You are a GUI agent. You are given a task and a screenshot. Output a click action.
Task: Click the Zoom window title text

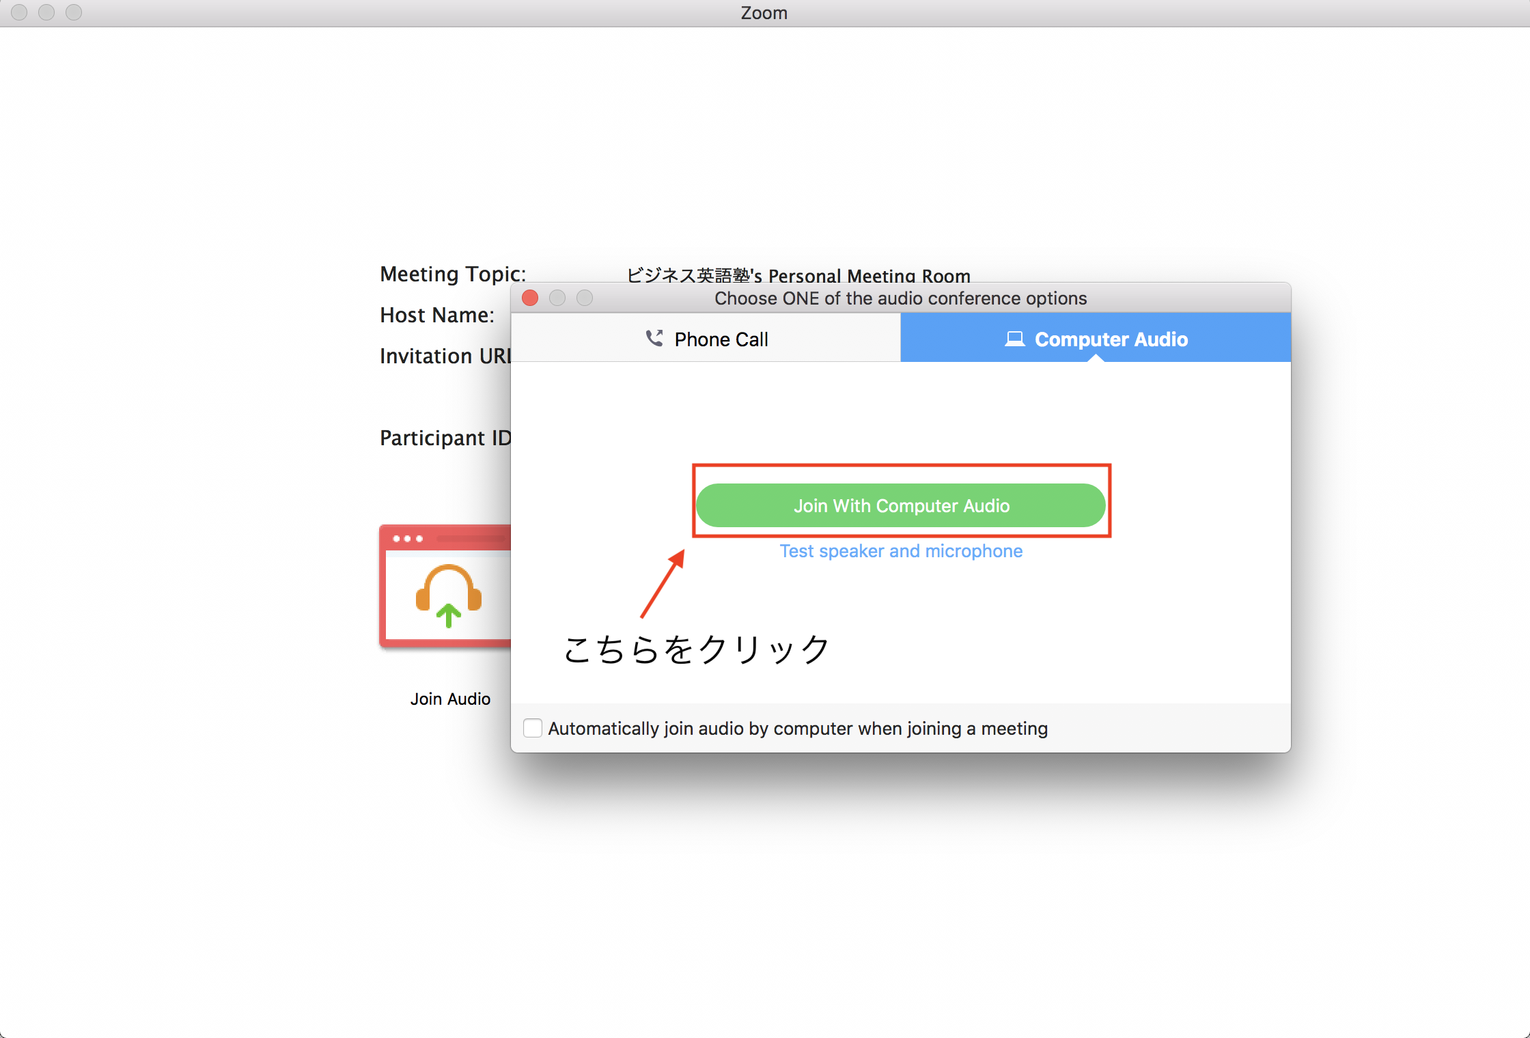[x=764, y=13]
